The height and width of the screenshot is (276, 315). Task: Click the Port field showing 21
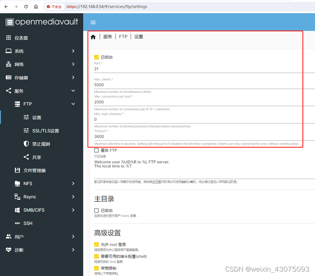[205, 69]
